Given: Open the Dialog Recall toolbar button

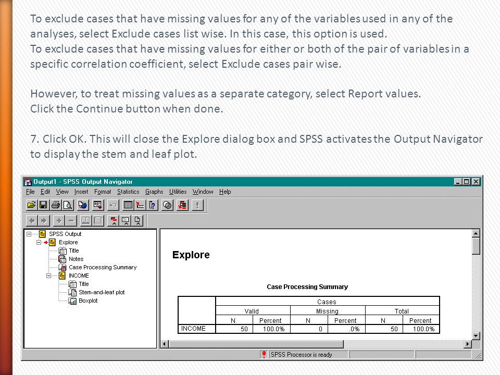Looking at the screenshot, I should pos(97,205).
